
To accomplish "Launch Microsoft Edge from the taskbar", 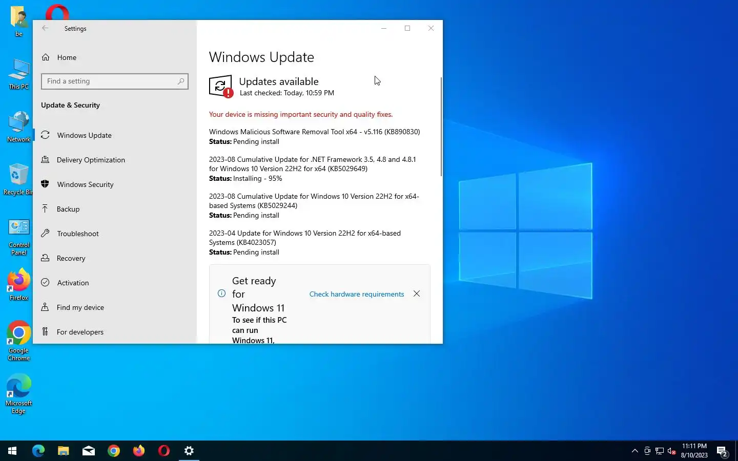I will (x=38, y=451).
